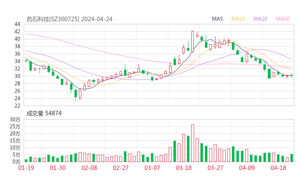Click the price axis value 38
This screenshot has height=177, width=298.
pyautogui.click(x=17, y=46)
